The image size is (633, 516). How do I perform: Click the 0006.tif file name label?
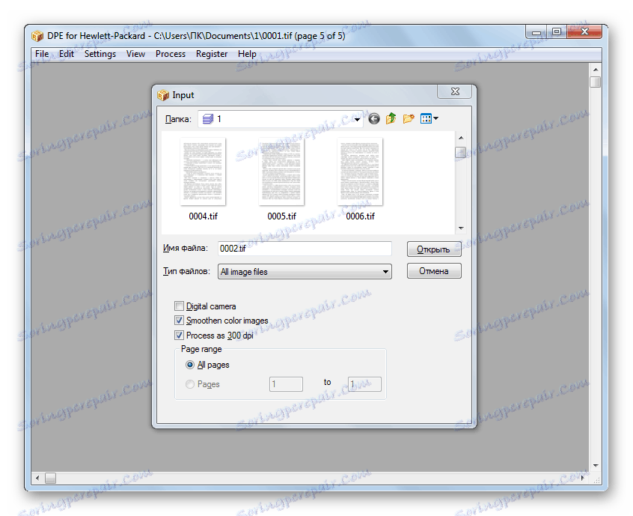pyautogui.click(x=360, y=216)
